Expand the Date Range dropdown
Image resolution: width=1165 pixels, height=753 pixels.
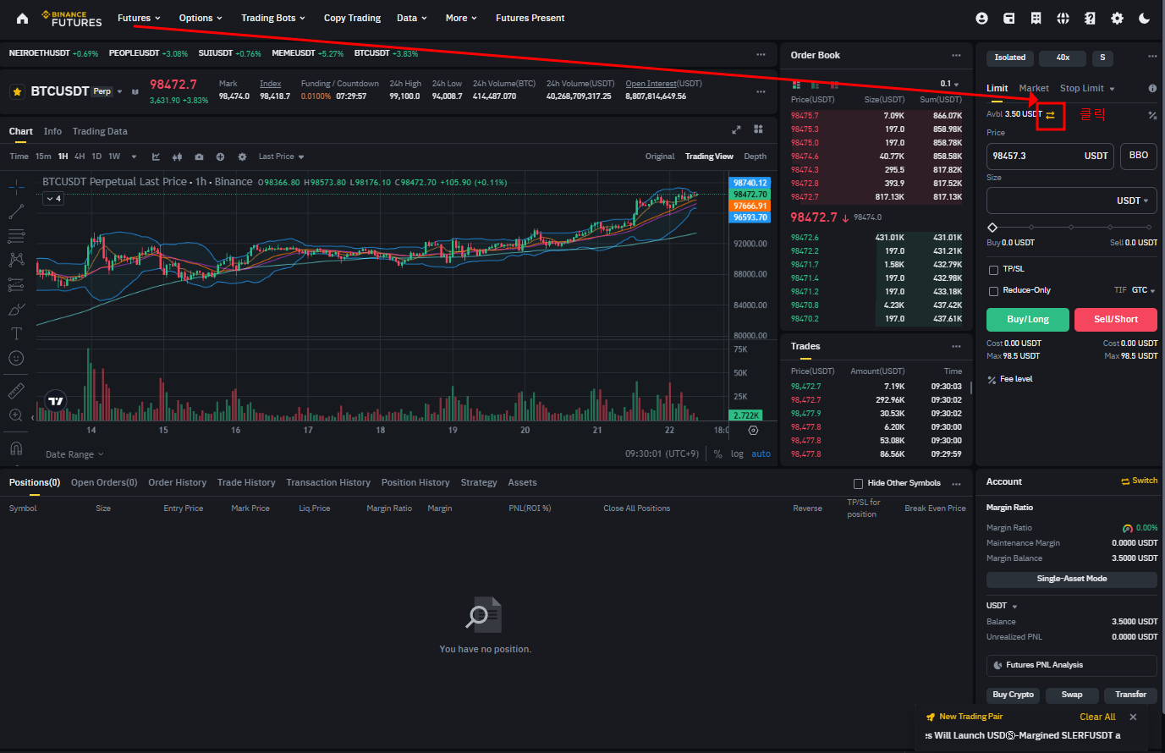pos(74,454)
